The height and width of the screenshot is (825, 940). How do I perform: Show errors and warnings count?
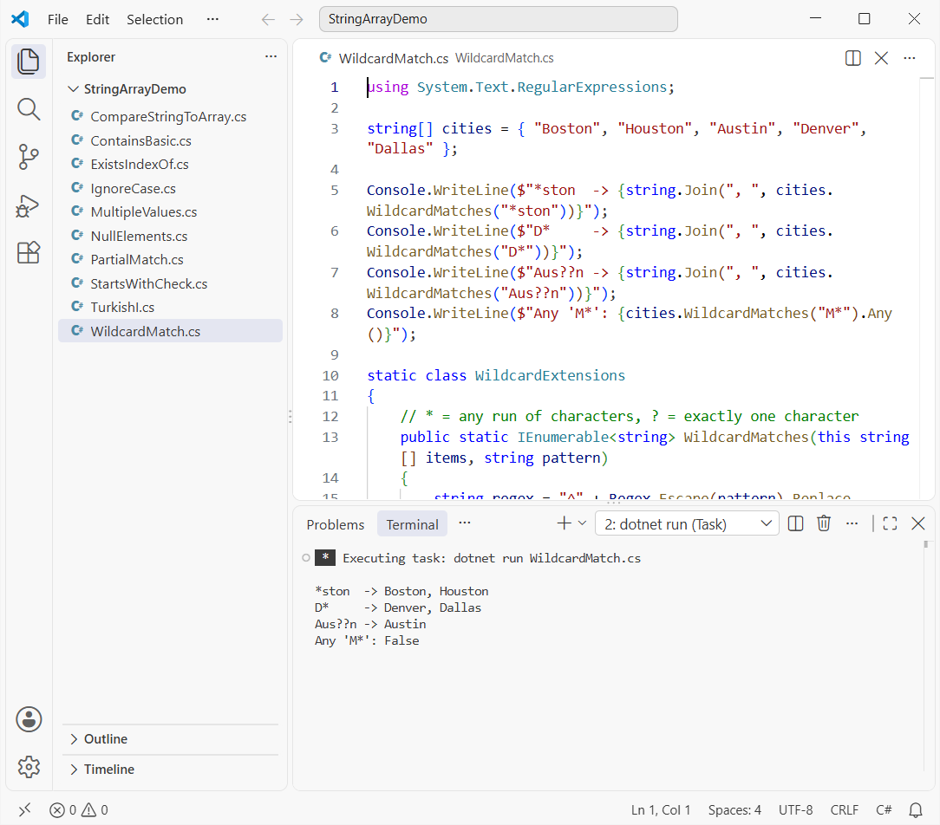(x=79, y=810)
